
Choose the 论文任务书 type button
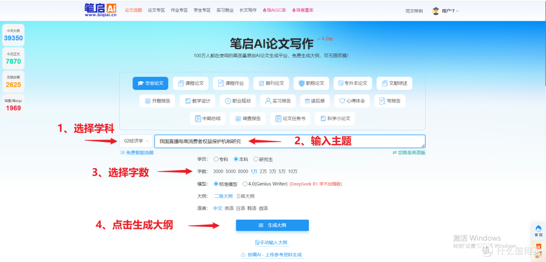tap(290, 119)
